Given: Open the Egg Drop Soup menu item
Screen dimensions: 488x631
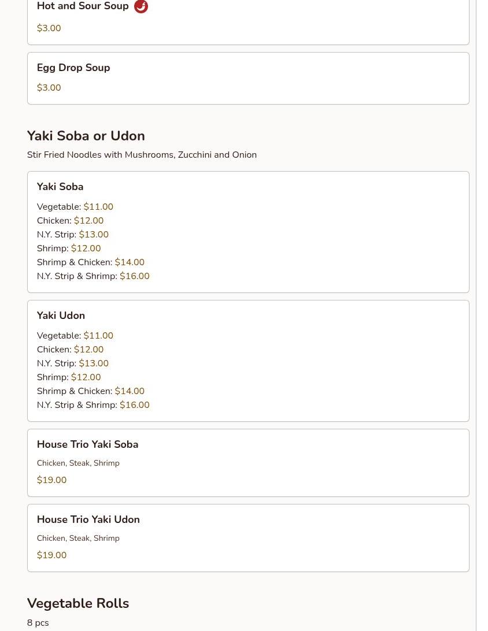Looking at the screenshot, I should tap(73, 68).
